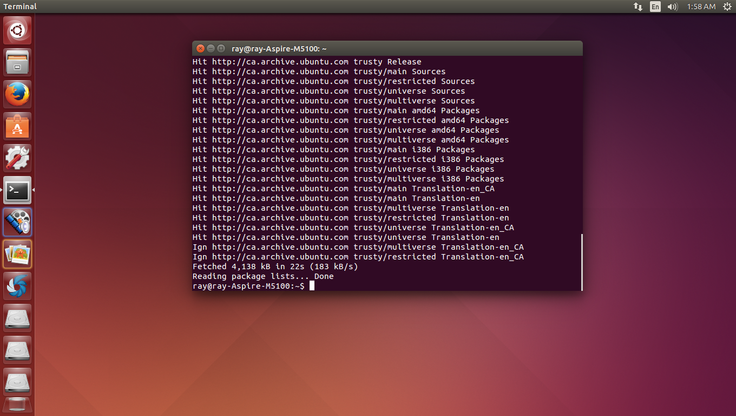The image size is (736, 416).
Task: Show calendar from 1:58 AM clock
Action: tap(701, 6)
